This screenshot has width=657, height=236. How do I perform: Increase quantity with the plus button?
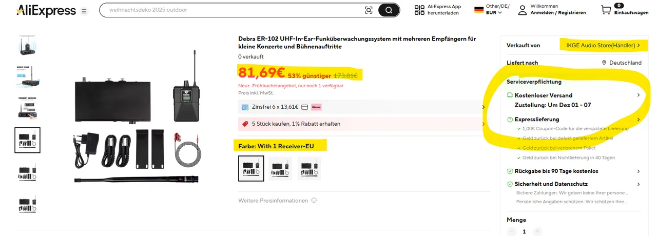point(537,231)
